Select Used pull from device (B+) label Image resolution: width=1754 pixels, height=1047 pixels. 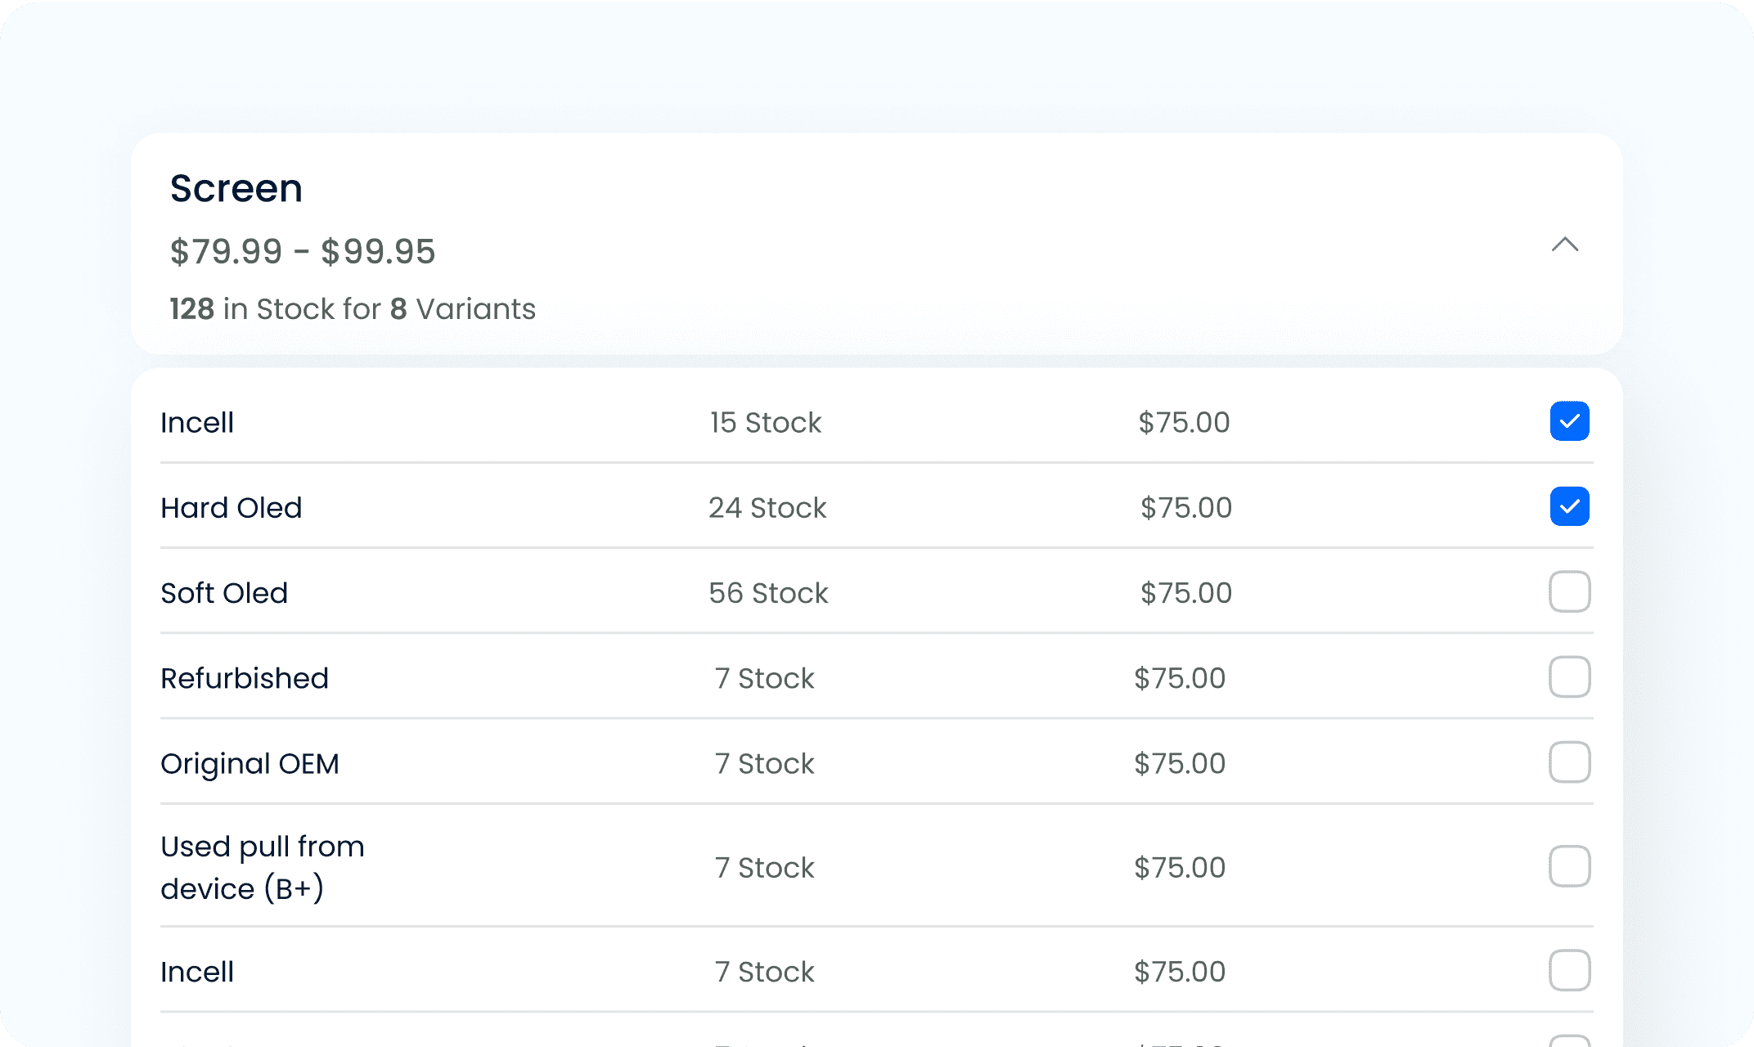tap(262, 867)
